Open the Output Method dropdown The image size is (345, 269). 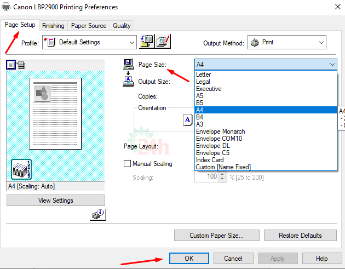287,42
